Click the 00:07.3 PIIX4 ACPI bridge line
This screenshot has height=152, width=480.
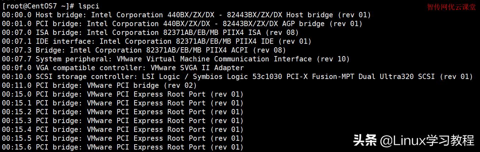tap(144, 50)
